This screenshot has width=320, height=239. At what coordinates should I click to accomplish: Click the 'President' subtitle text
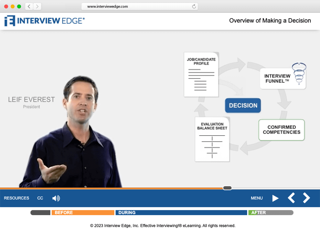click(x=31, y=107)
